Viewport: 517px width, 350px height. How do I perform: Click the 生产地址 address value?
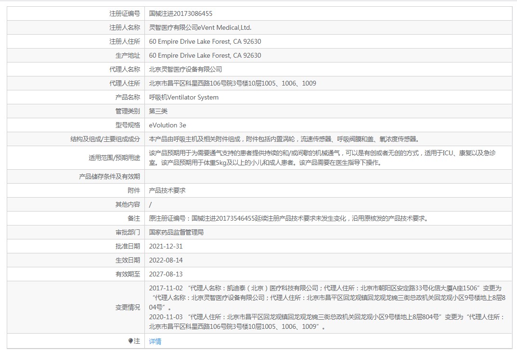[205, 55]
